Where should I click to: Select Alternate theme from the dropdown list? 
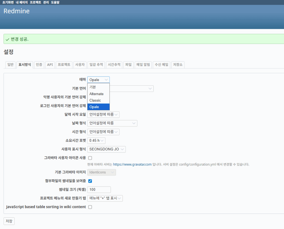pos(97,94)
